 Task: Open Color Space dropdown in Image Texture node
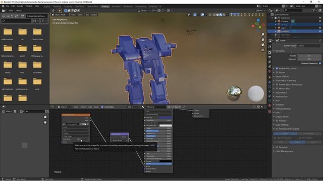pos(83,139)
